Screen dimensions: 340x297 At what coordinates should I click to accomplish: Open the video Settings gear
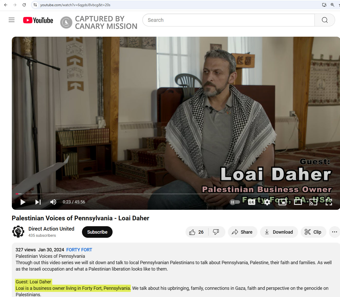point(267,202)
